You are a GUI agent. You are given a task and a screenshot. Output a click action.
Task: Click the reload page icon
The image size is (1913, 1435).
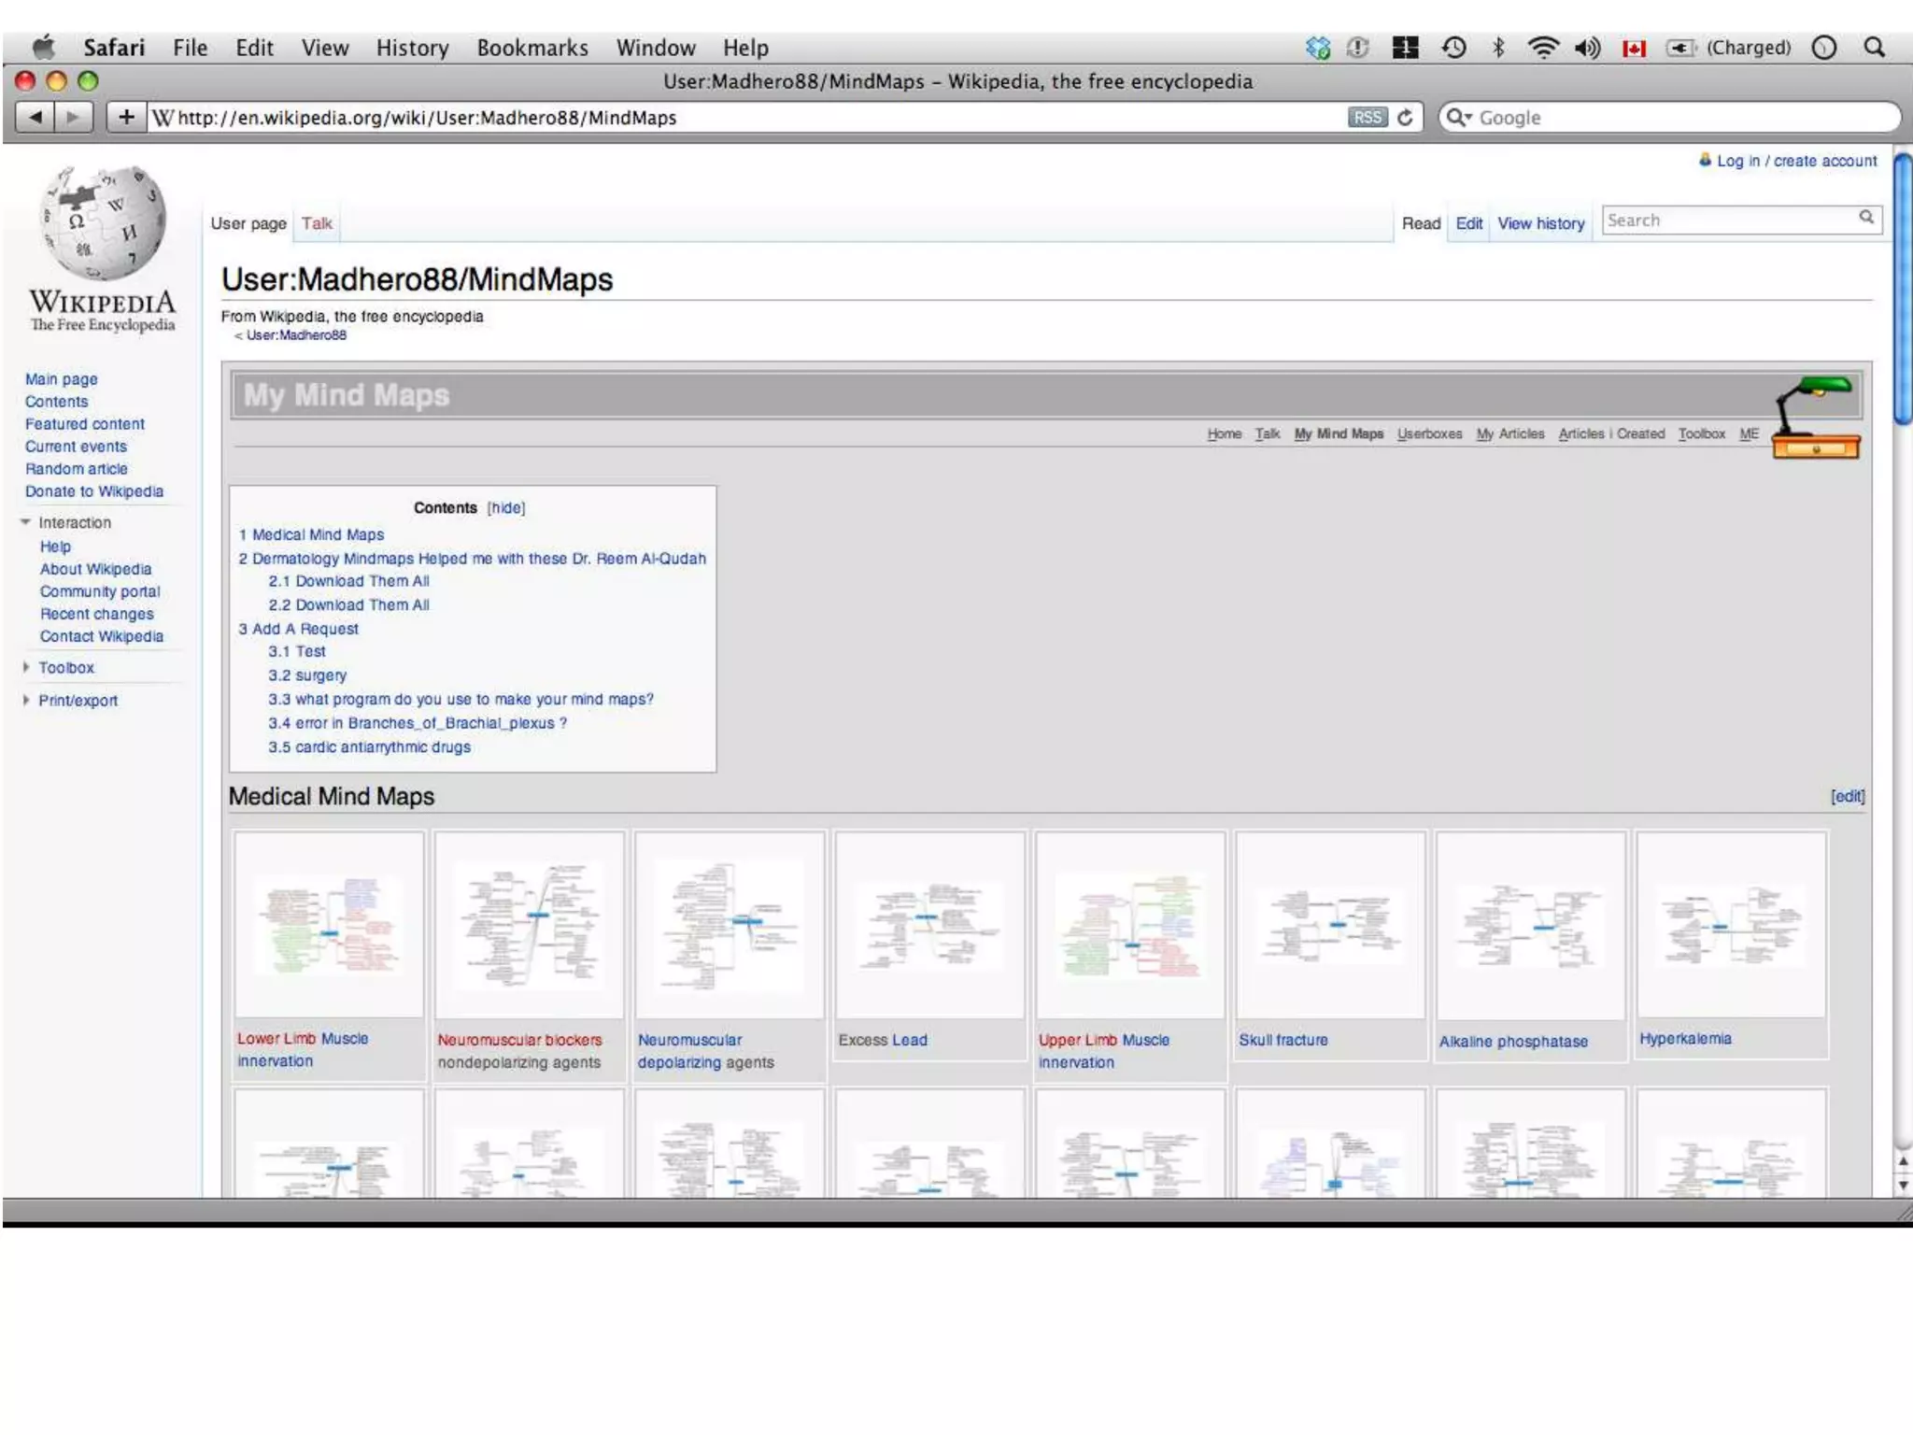pos(1405,118)
